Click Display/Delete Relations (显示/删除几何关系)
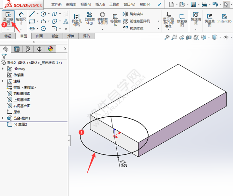Screen dimensions: 233x196 tap(168, 20)
